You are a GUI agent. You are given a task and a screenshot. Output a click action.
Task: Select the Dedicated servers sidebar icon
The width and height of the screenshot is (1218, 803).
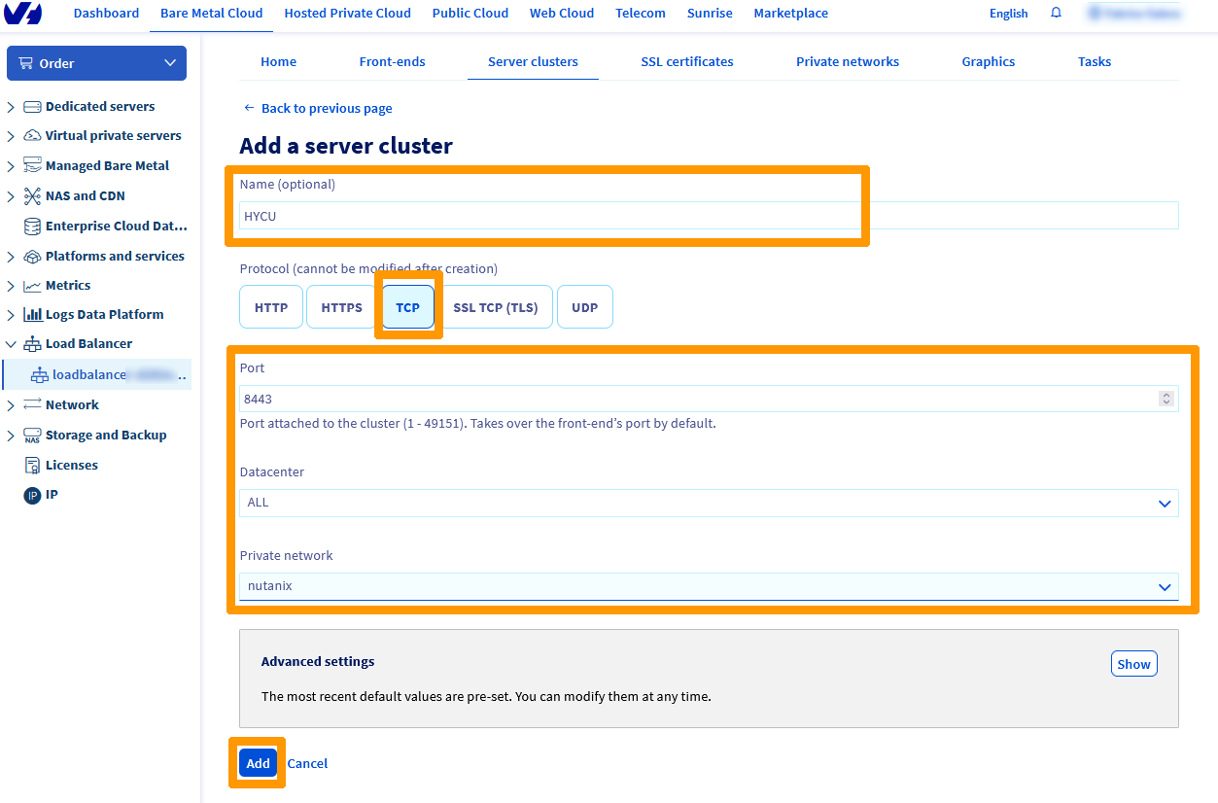point(32,106)
